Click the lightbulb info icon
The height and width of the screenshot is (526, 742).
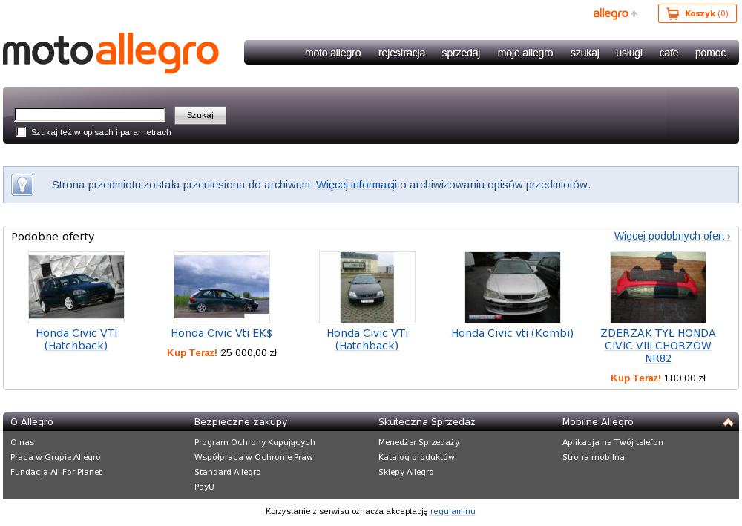tap(22, 185)
